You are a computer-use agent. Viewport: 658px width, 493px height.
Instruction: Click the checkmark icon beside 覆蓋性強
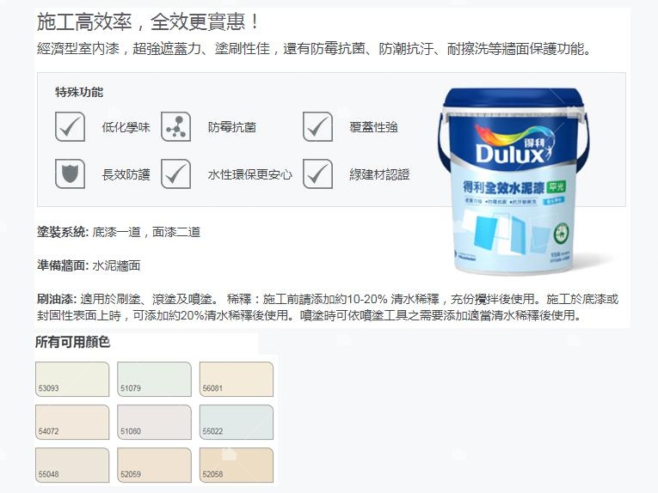[317, 126]
